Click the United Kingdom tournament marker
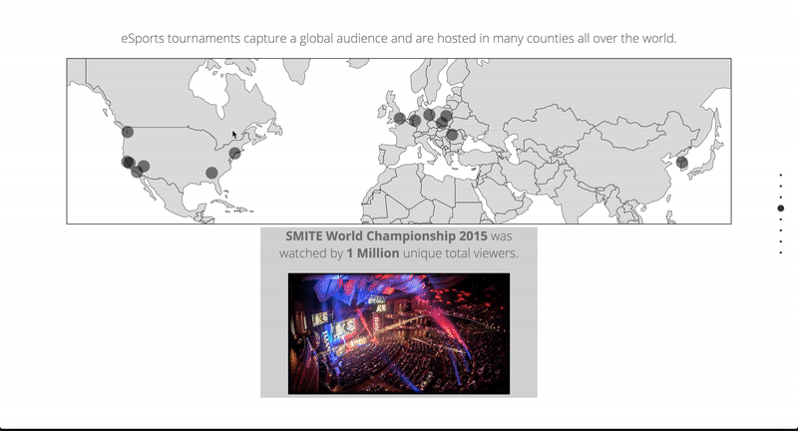 [x=399, y=119]
